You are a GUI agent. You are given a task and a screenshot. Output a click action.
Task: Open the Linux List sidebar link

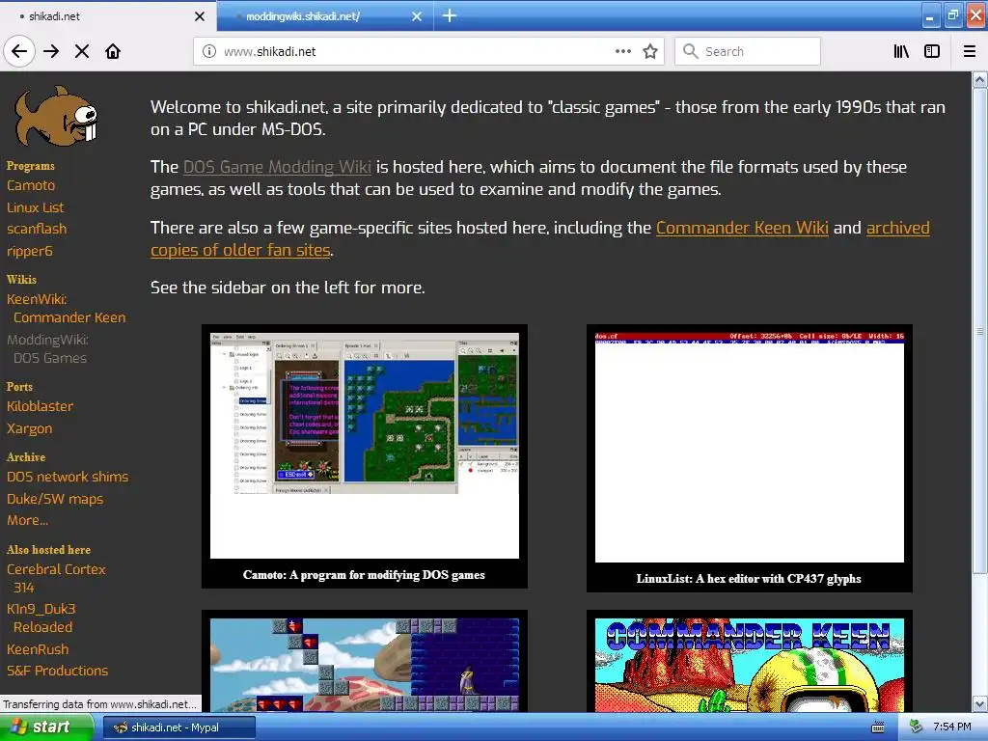(36, 207)
